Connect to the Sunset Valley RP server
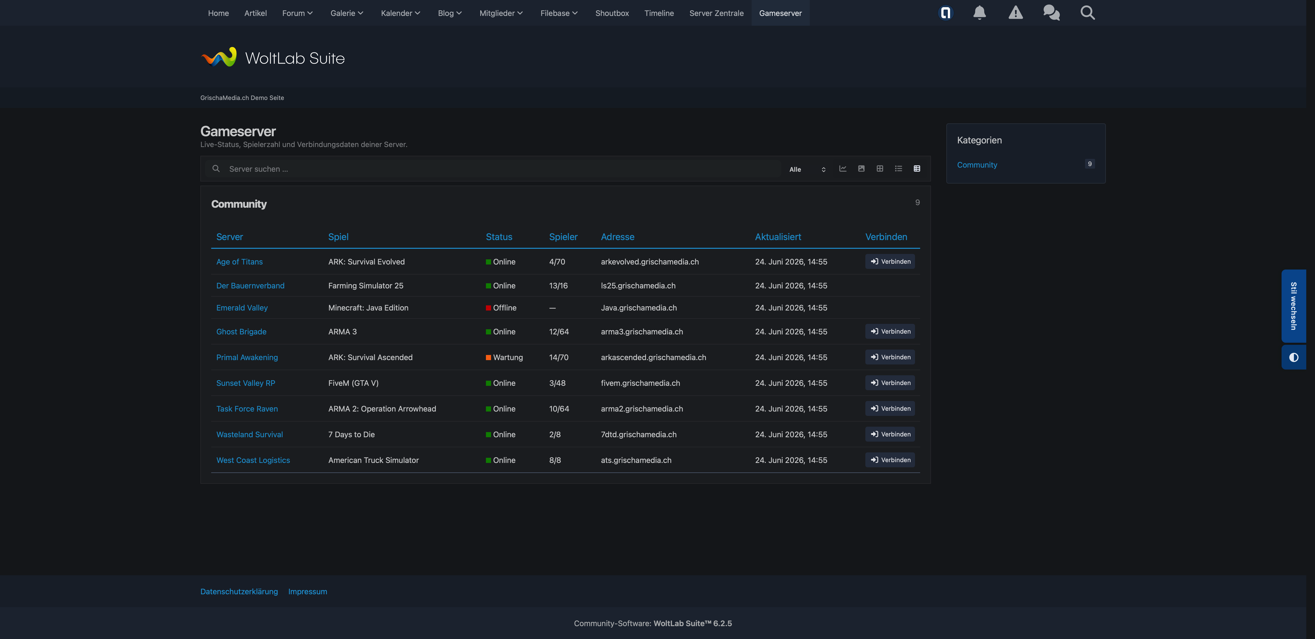 890,383
